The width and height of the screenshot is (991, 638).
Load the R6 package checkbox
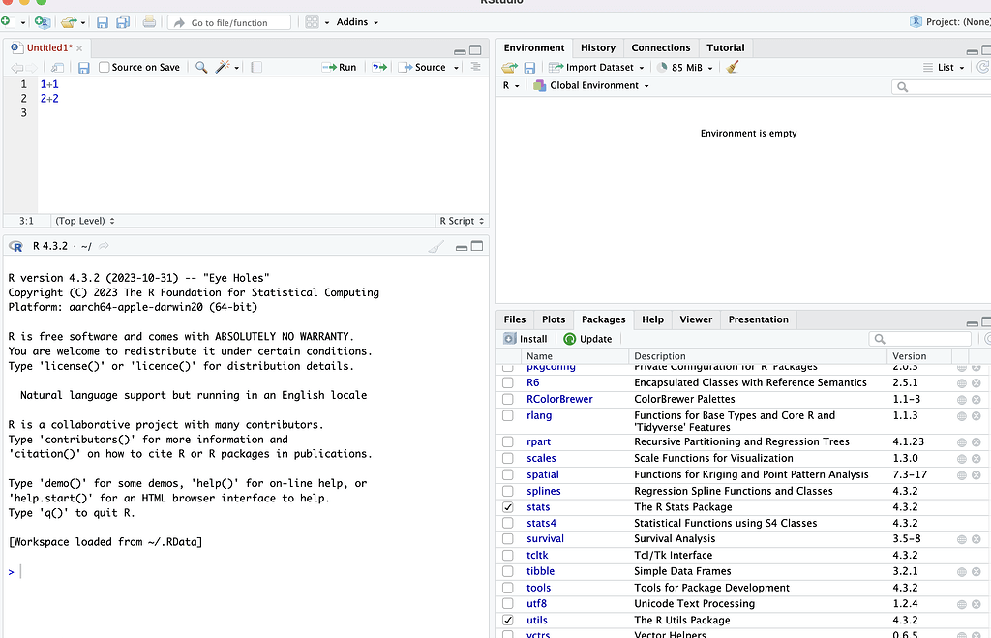(x=507, y=382)
